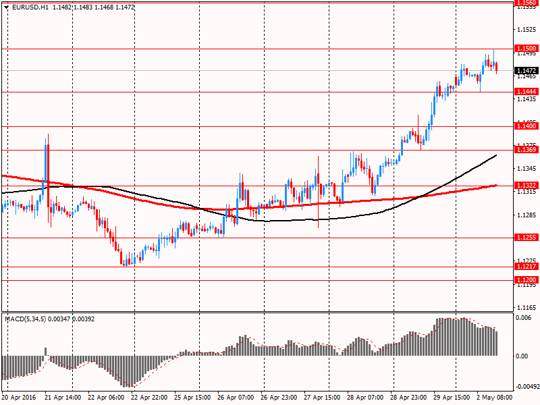Click the 1.1255 red price level label
Image resolution: width=540 pixels, height=405 pixels.
[x=526, y=238]
